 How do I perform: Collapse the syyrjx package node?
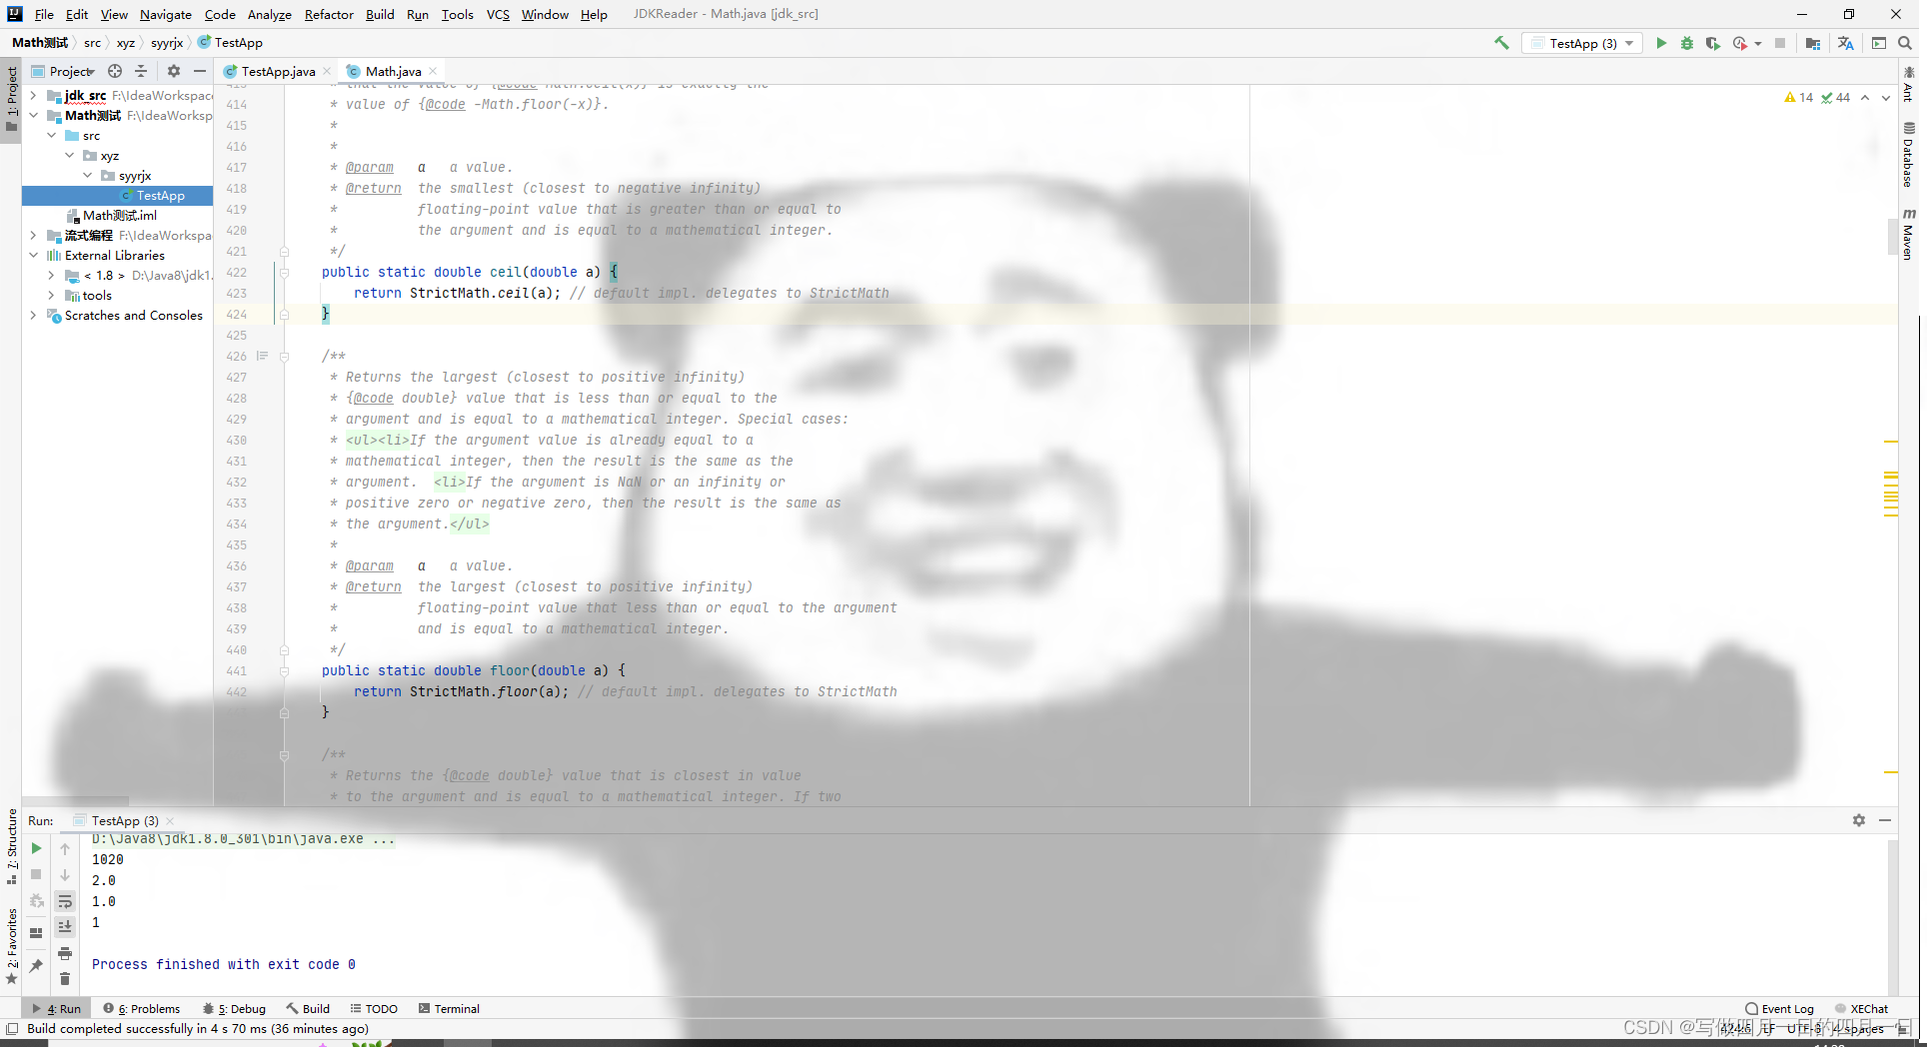pyautogui.click(x=87, y=176)
